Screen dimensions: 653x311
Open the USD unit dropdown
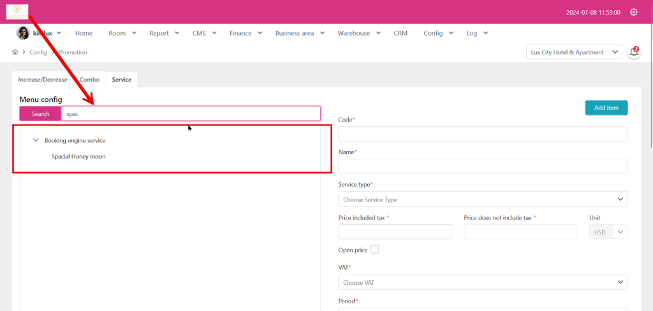pyautogui.click(x=608, y=232)
